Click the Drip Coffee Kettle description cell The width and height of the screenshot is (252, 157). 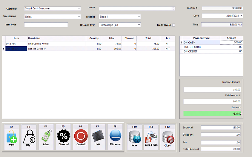pyautogui.click(x=57, y=44)
